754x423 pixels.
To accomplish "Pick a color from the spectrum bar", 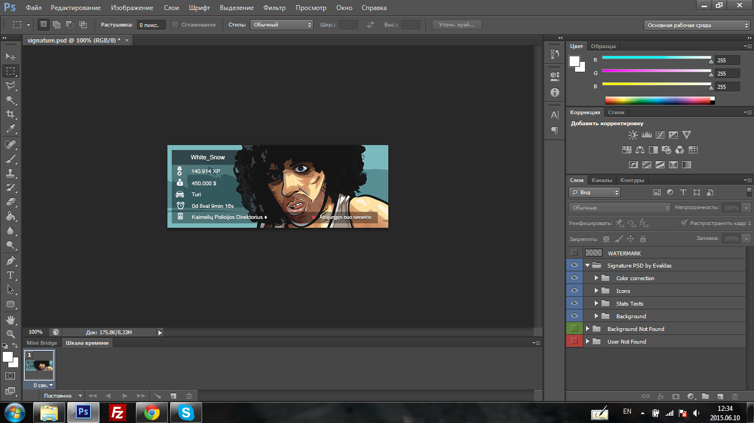I will [x=660, y=100].
